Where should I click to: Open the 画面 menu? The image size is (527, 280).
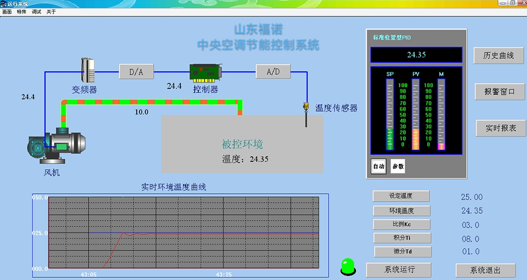coord(7,12)
